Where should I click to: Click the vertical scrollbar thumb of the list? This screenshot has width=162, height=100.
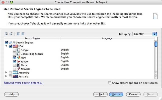(156, 44)
